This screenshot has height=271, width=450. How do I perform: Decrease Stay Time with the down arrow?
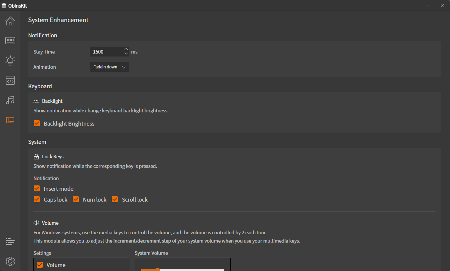click(126, 54)
